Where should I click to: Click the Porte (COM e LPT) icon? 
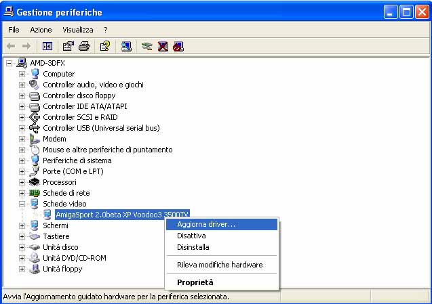pos(35,171)
